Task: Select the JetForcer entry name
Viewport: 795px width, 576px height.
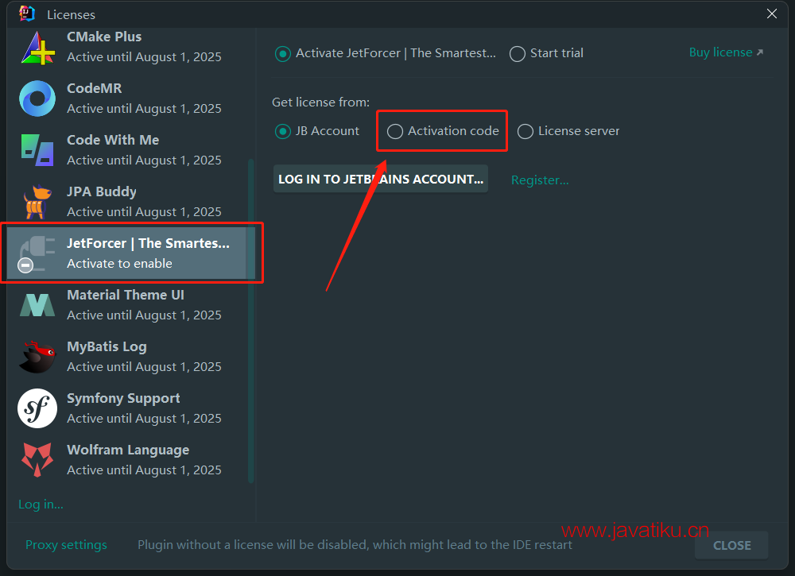Action: 148,243
